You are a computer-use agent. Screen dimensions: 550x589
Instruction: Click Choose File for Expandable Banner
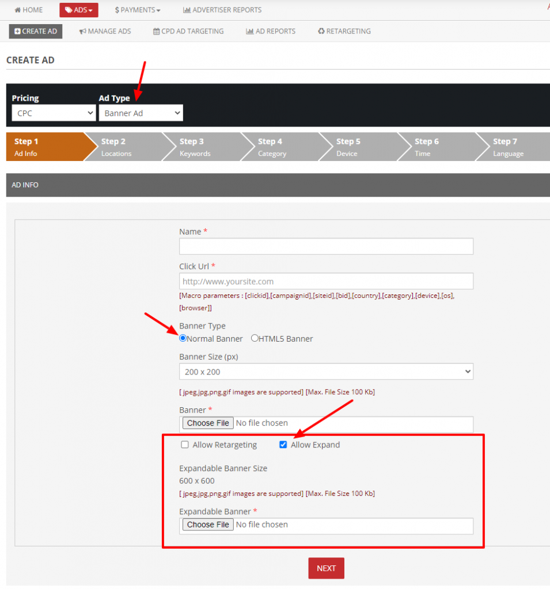tap(207, 524)
